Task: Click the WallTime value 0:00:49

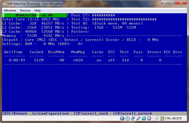Action: tap(17, 60)
